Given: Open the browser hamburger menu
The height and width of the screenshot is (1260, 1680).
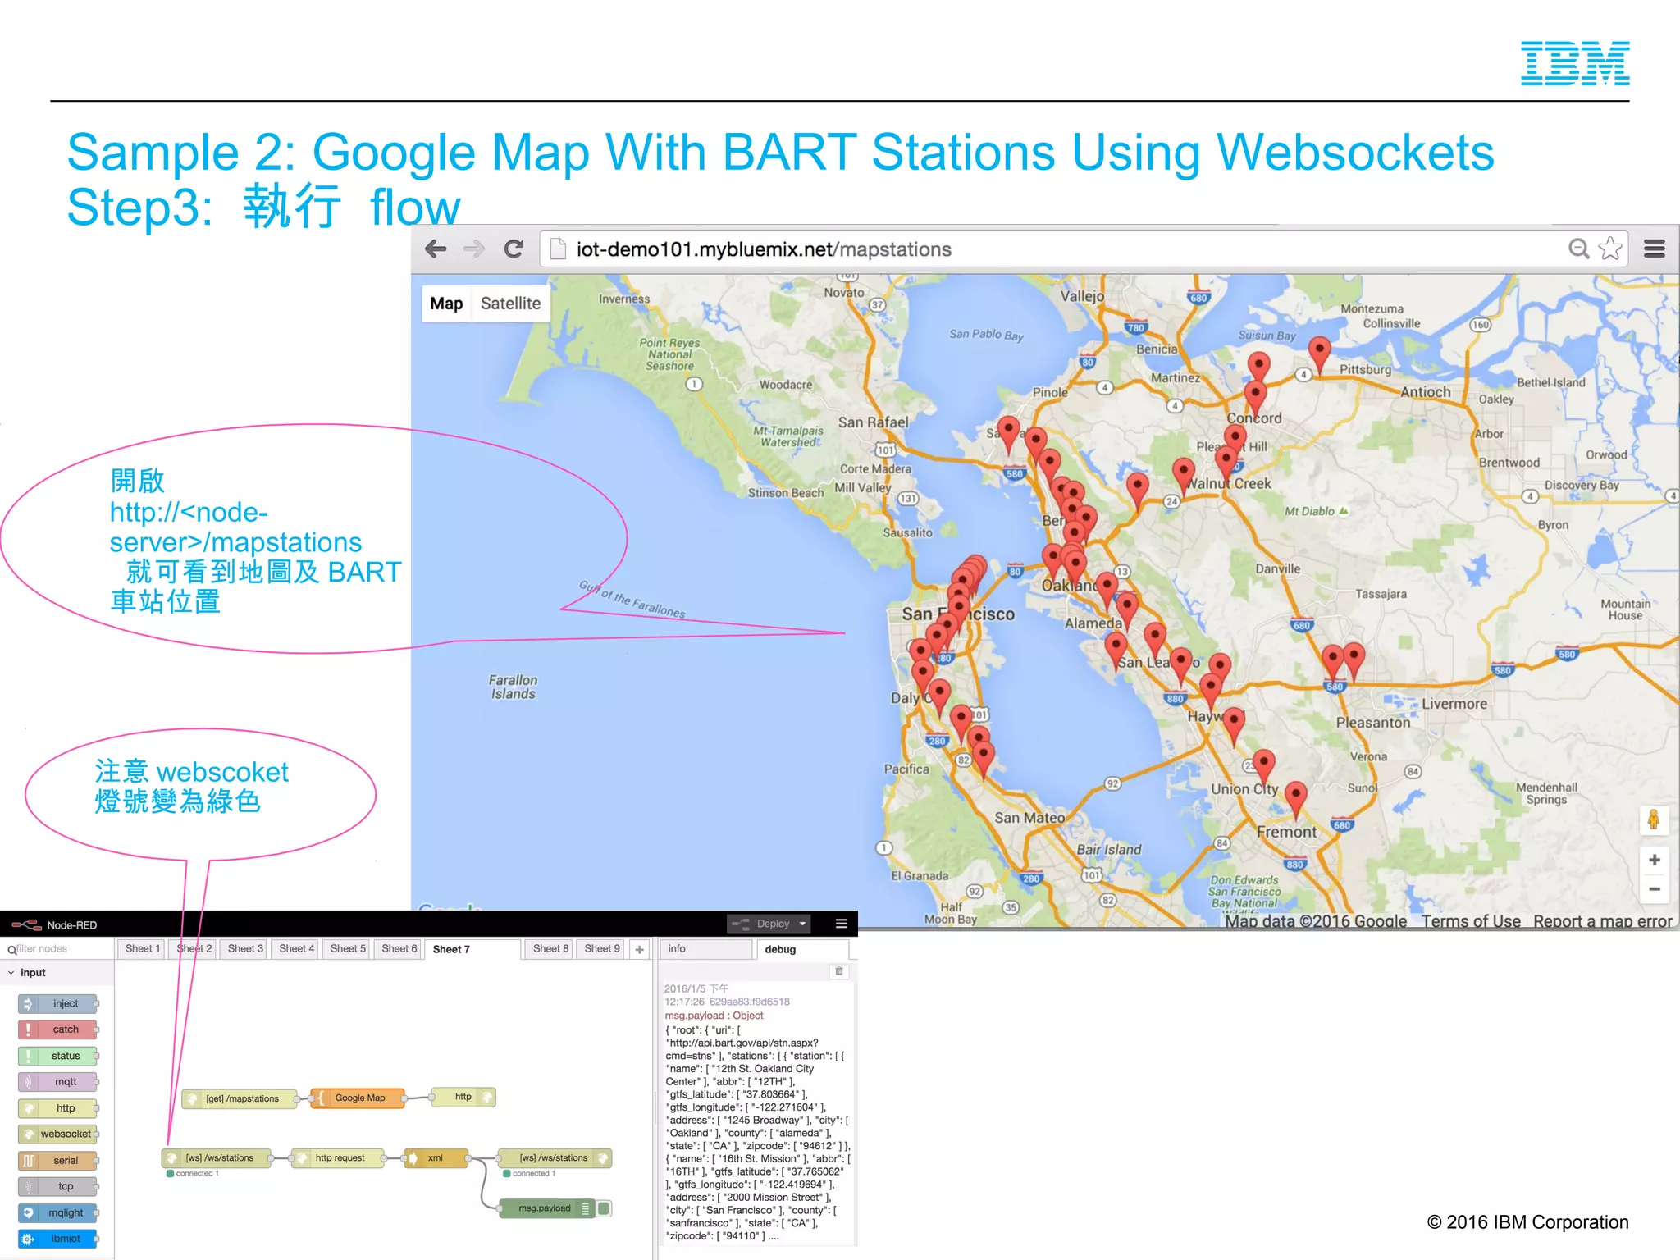Looking at the screenshot, I should coord(1655,249).
